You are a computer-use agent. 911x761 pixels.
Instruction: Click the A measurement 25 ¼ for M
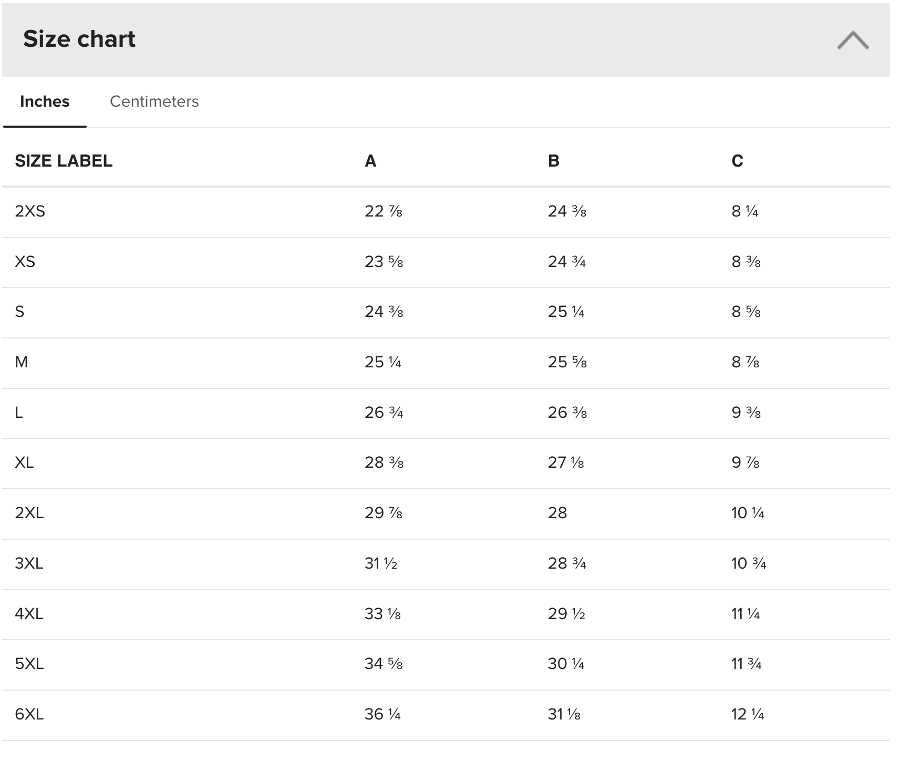(383, 362)
